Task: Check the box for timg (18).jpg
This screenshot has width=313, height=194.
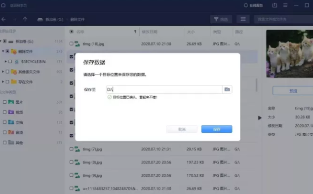Action: [x=71, y=43]
